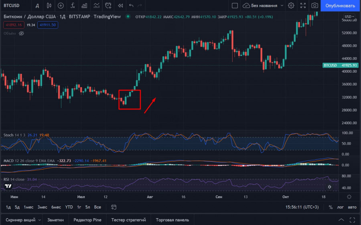Click the blue Опубликовать button
Screen dimensions: 361x225
coord(340,6)
